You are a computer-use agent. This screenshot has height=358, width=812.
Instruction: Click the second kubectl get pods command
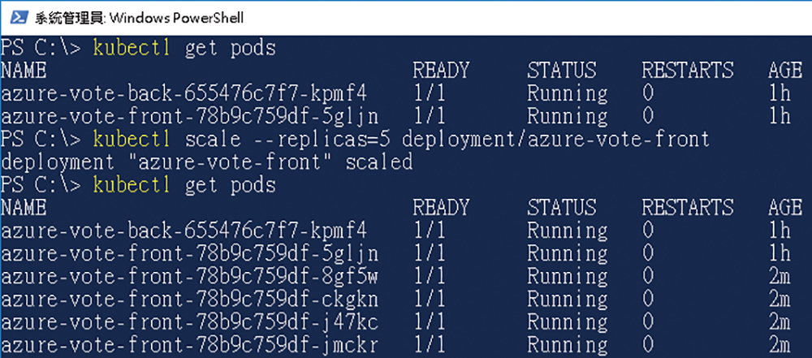point(185,184)
